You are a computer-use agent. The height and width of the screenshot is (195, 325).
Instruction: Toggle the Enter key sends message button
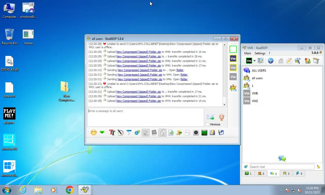tap(162, 133)
